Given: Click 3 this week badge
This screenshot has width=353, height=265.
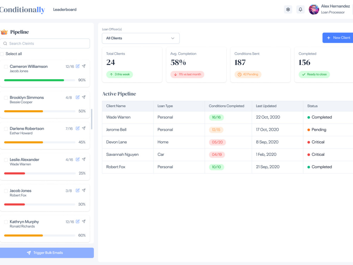Looking at the screenshot, I should (120, 74).
